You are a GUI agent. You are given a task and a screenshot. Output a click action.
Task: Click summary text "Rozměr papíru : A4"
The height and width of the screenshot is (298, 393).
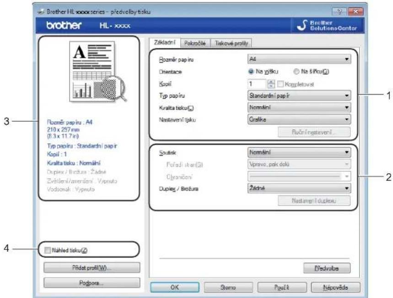tap(70, 122)
